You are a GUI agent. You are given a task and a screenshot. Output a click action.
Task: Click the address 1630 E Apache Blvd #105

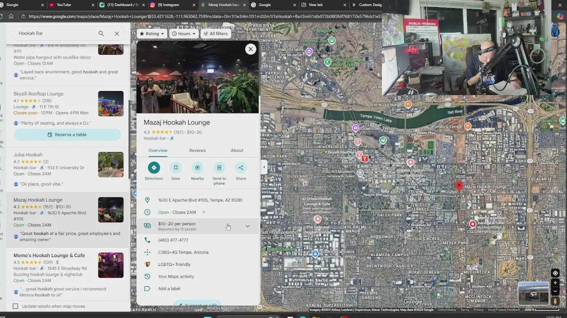coord(200,200)
